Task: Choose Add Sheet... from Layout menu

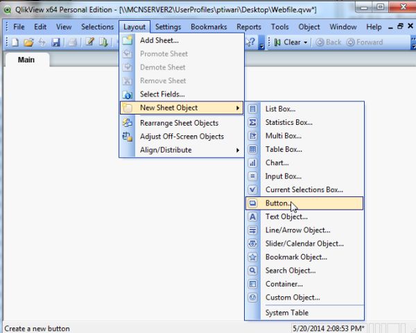Action: click(182, 40)
